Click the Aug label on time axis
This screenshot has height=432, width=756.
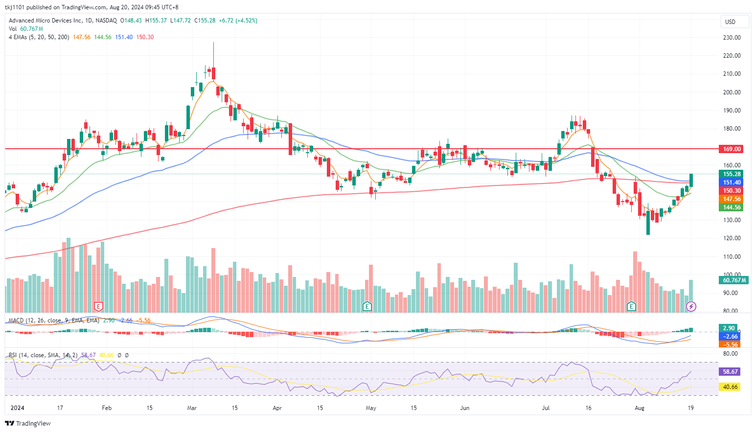point(640,408)
